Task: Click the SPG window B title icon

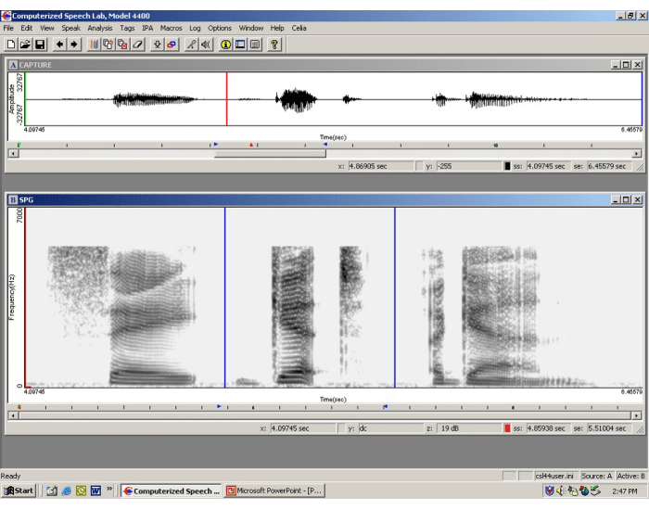Action: 13,200
